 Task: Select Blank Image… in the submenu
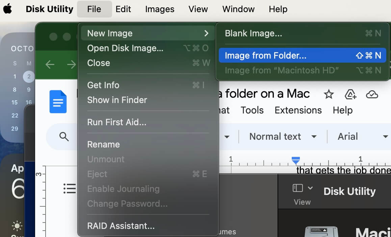(303, 33)
